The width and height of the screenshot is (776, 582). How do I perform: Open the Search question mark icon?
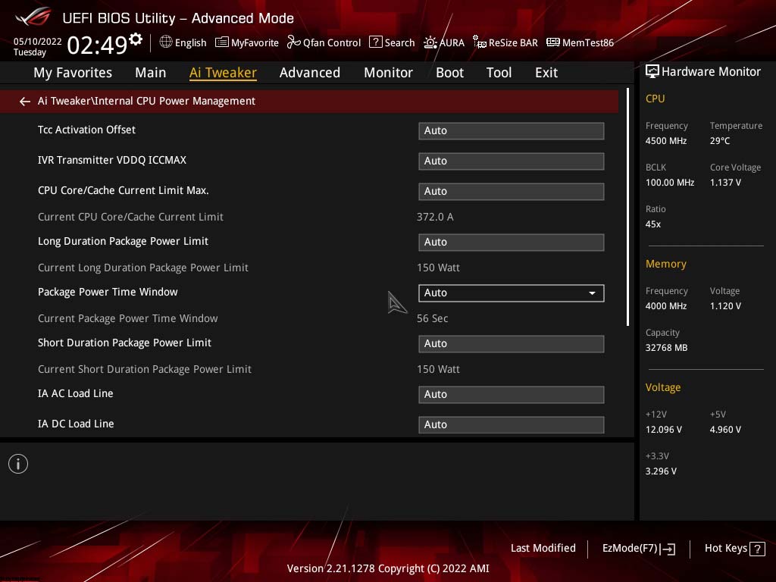coord(376,42)
